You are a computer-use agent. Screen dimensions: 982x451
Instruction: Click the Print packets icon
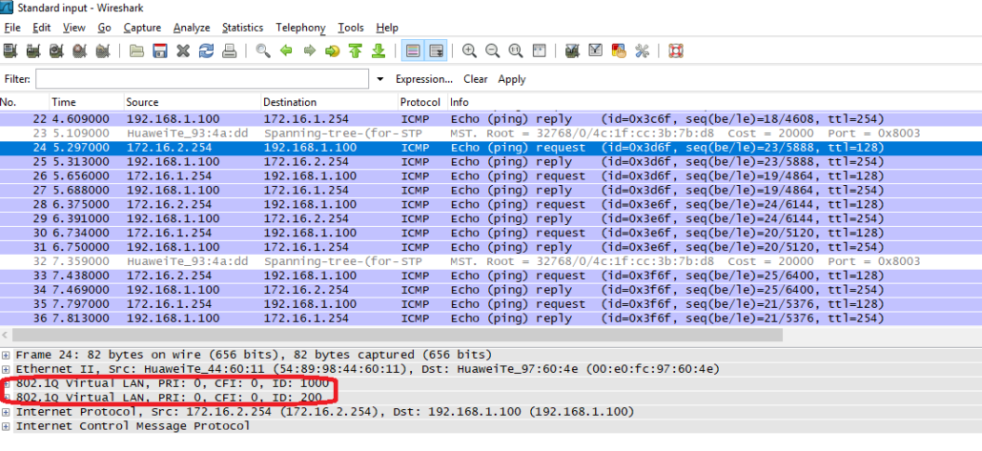229,51
